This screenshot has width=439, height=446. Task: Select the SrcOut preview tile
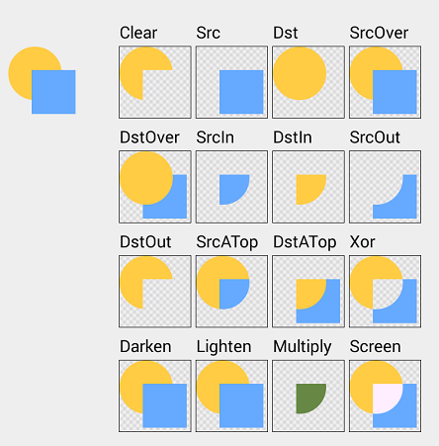(385, 187)
